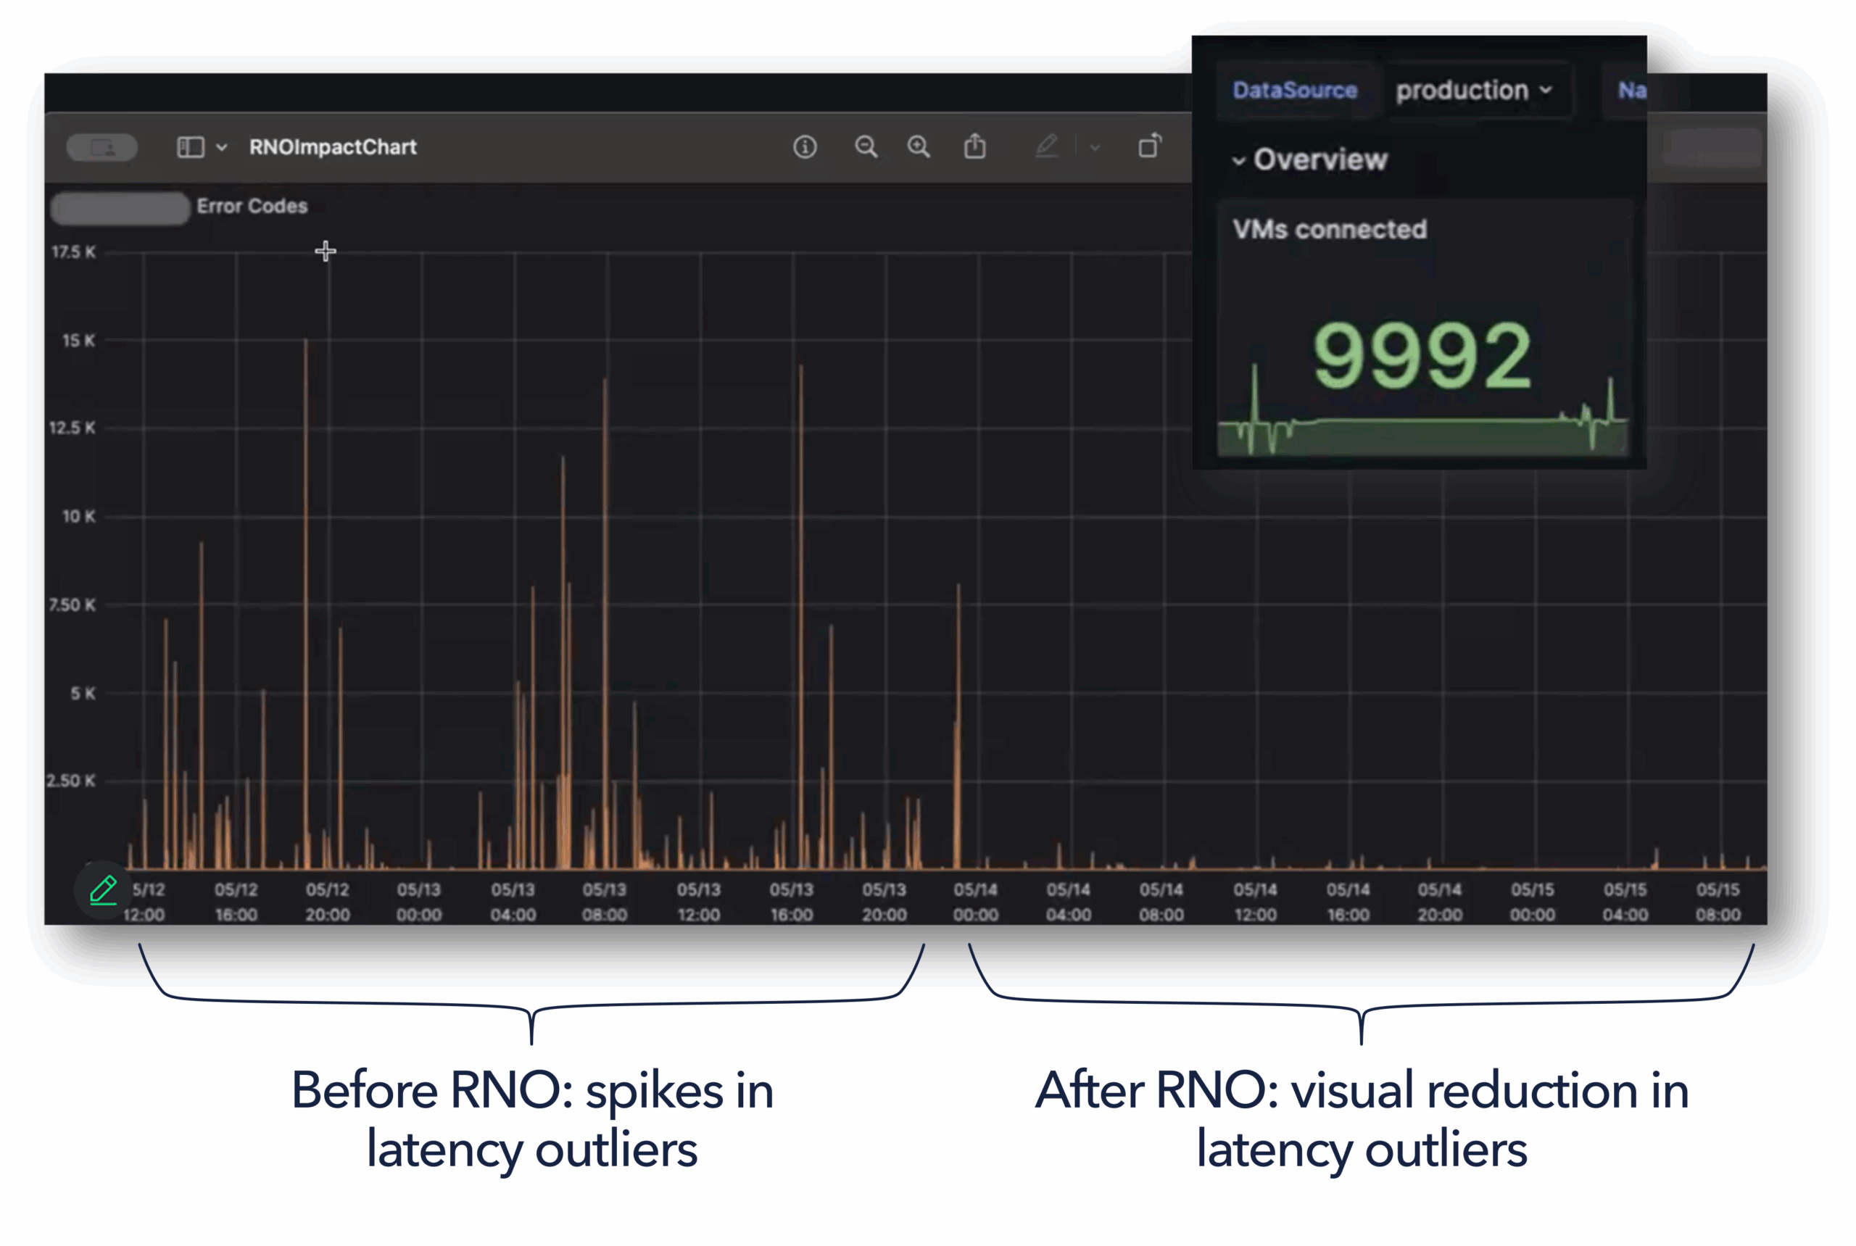Click the Error Codes label
Screen dimensions: 1856x1246
pos(253,207)
